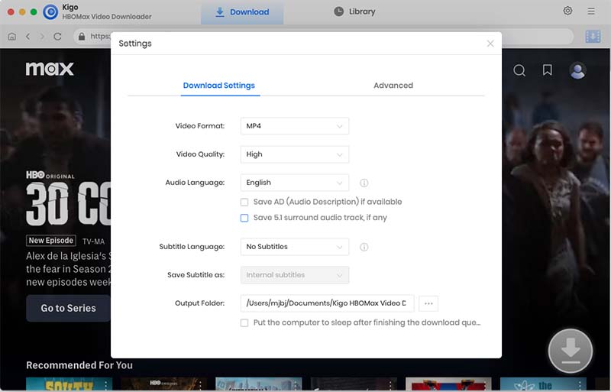This screenshot has height=392, width=611.
Task: Toggle sleep after finishing download queue
Action: pos(244,323)
